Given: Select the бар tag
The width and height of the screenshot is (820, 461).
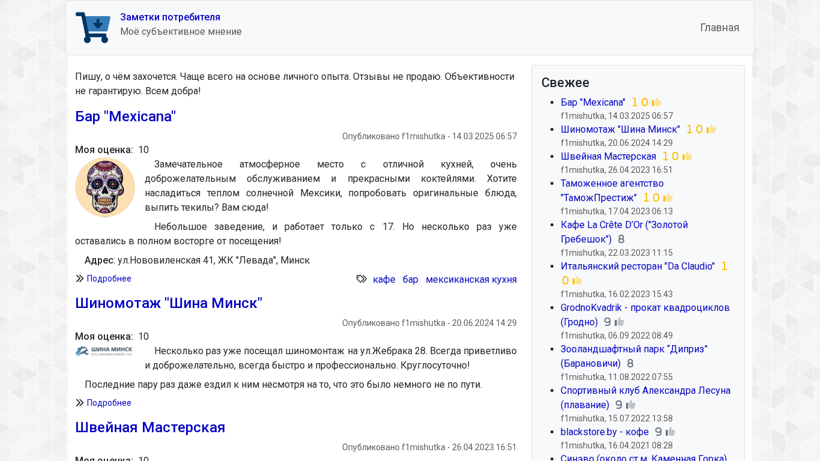Looking at the screenshot, I should (411, 279).
